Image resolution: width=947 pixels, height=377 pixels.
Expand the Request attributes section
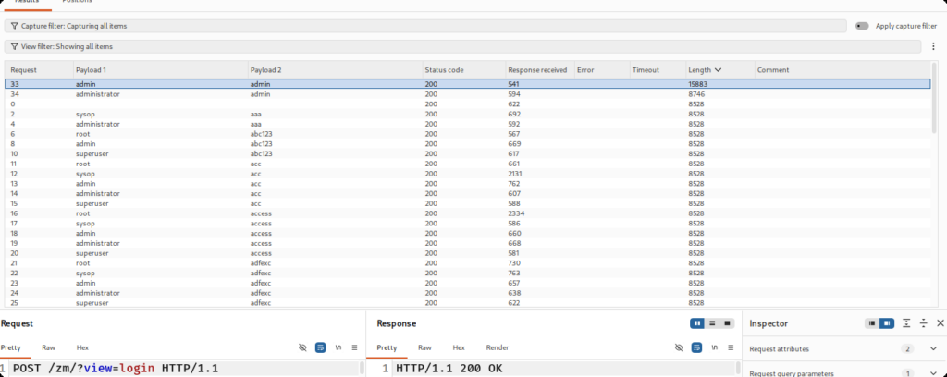point(932,349)
